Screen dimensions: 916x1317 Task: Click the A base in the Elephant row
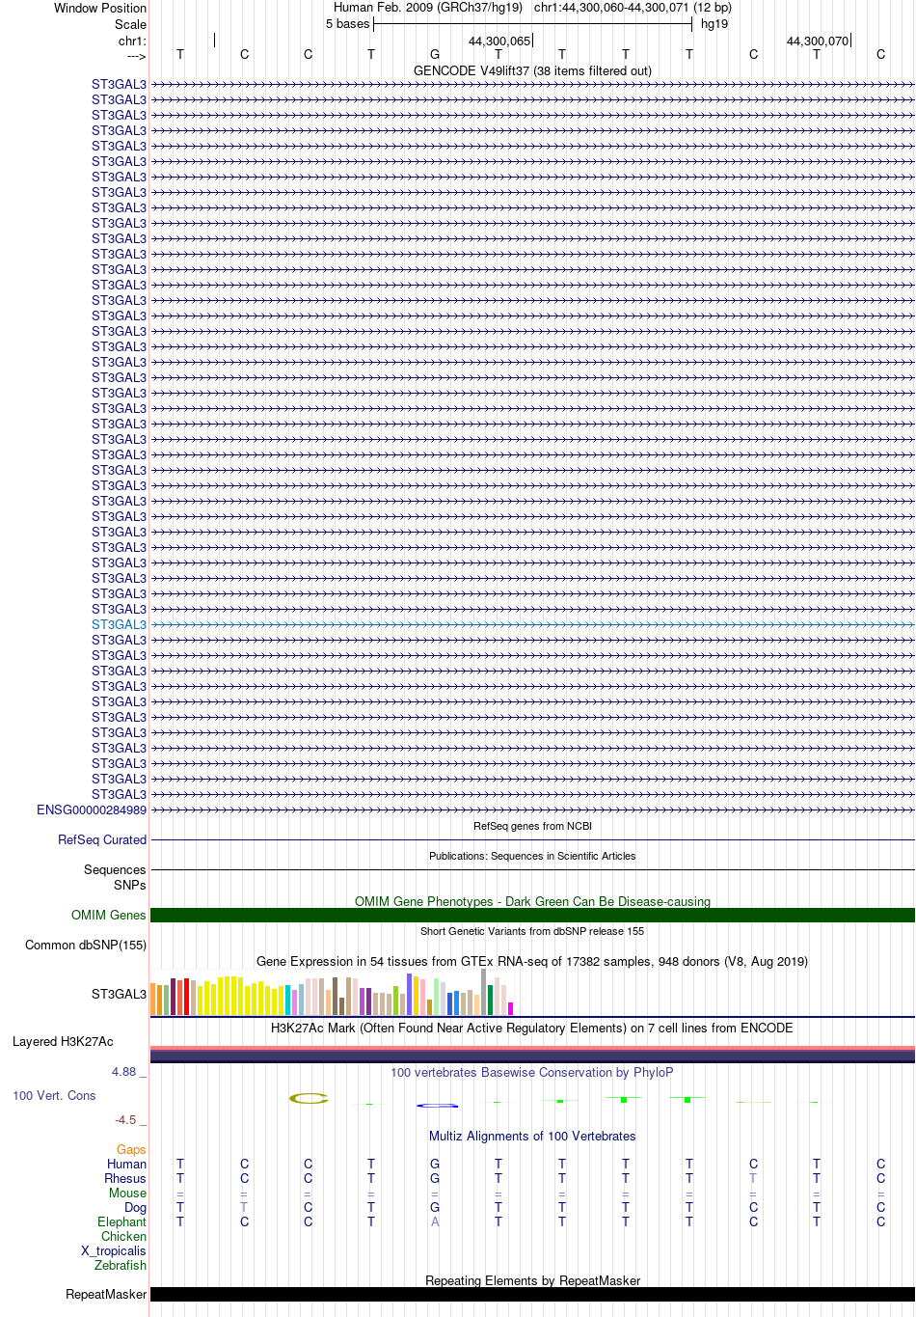(435, 1221)
